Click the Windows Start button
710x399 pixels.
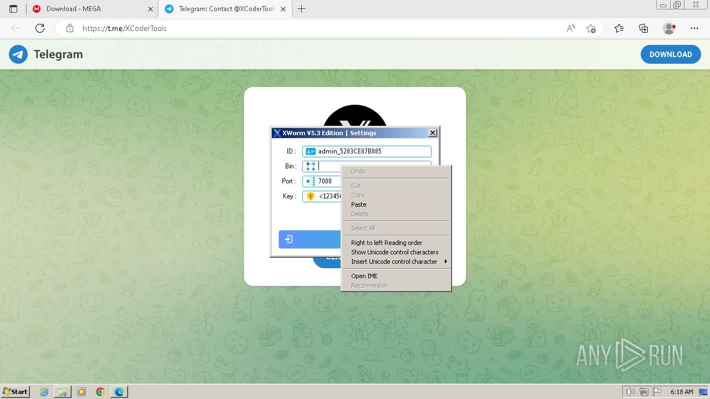coord(15,392)
